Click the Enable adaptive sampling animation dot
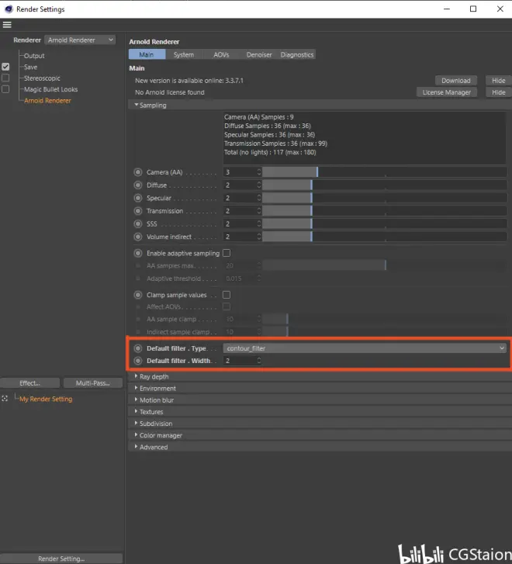512x564 pixels. [x=138, y=254]
